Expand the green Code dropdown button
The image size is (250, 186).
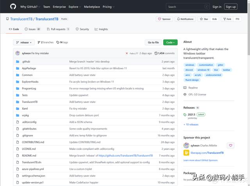coord(170,43)
